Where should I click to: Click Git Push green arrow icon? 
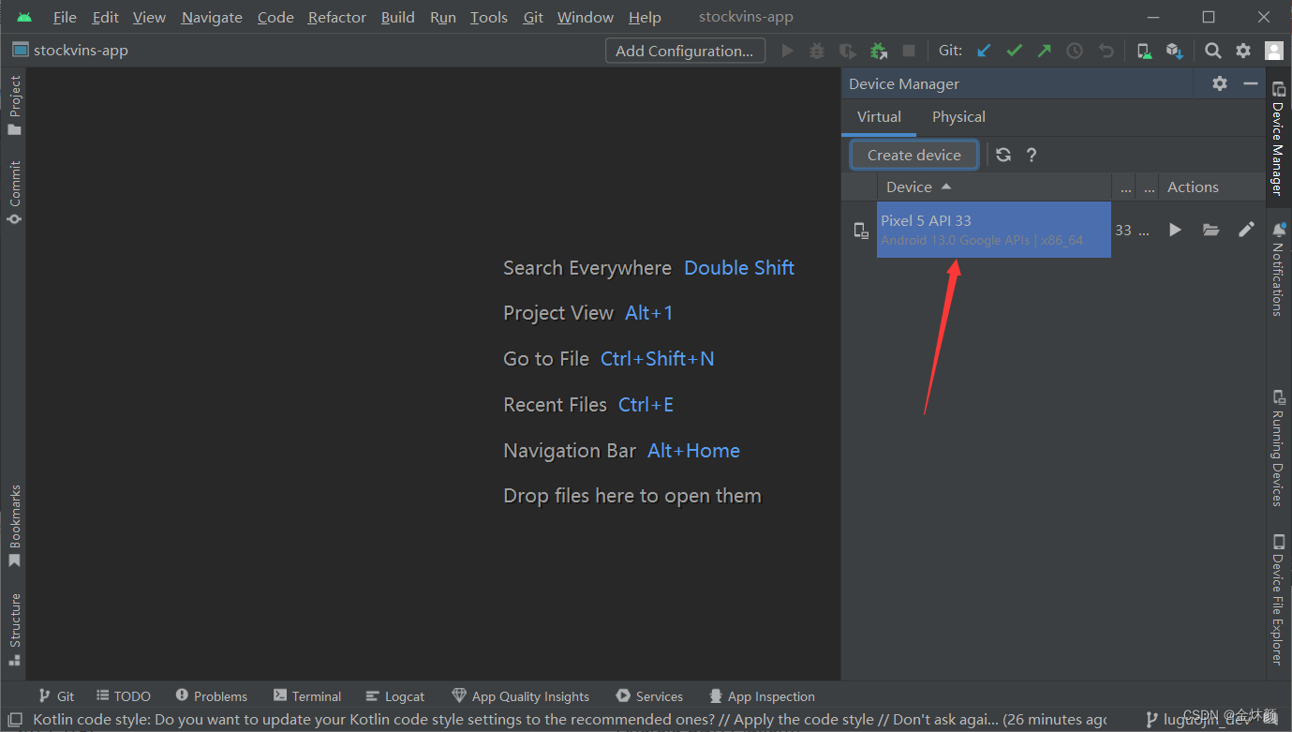point(1044,51)
